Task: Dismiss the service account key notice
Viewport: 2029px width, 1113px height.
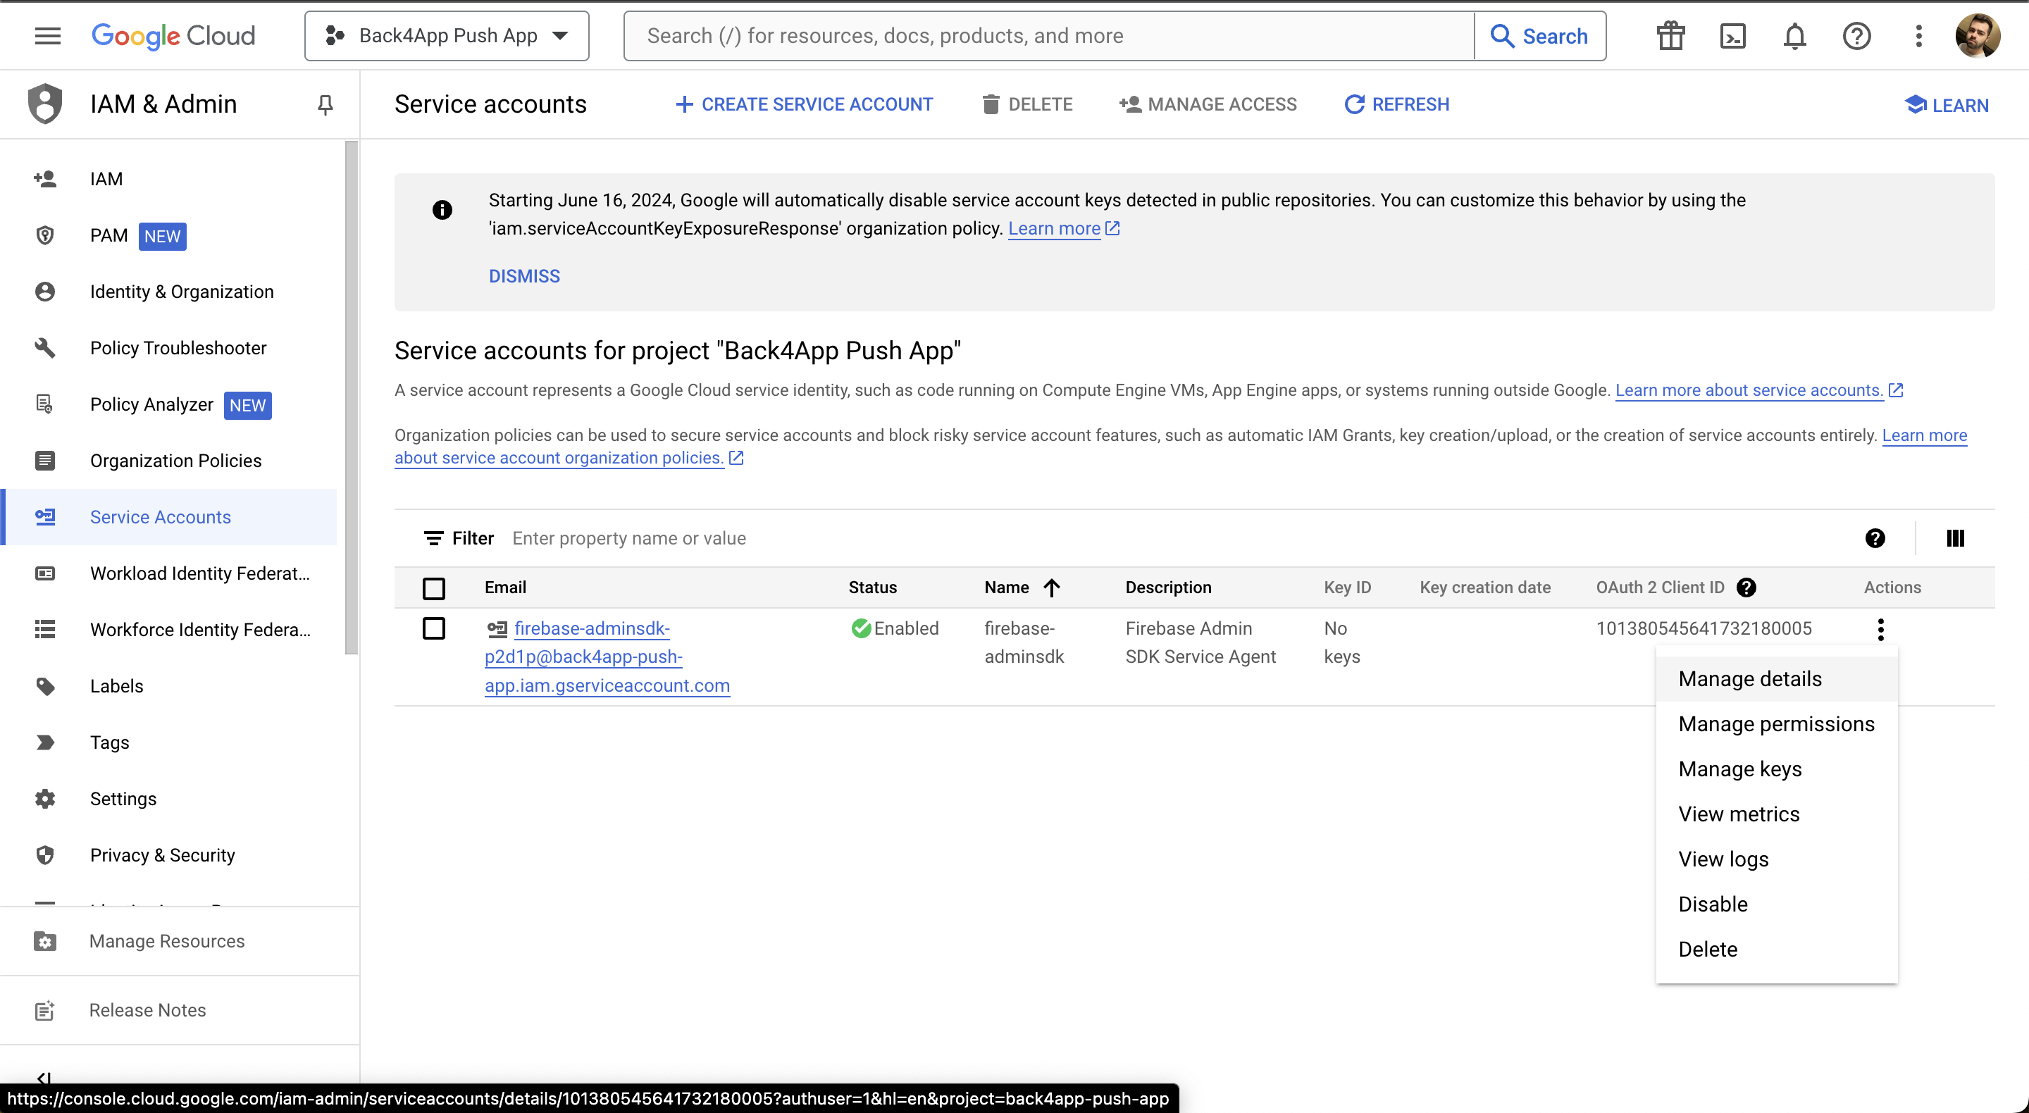Action: click(x=525, y=275)
